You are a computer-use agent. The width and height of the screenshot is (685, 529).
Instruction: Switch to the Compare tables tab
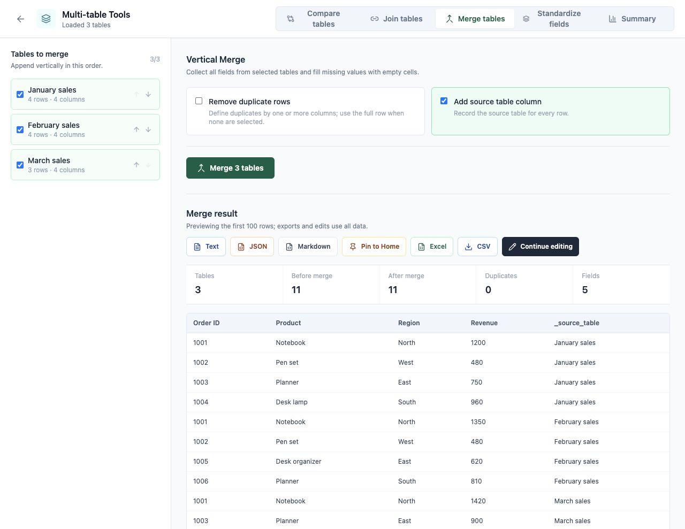pyautogui.click(x=315, y=19)
